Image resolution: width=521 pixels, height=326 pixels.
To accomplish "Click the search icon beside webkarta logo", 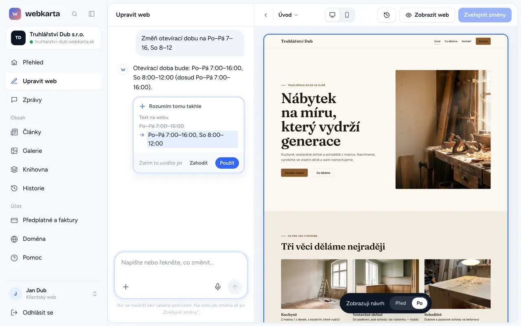I will (74, 14).
